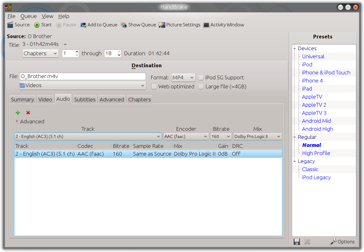Screen dimensions: 364x252
Task: Switch to the Advanced tab
Action: [x=112, y=99]
